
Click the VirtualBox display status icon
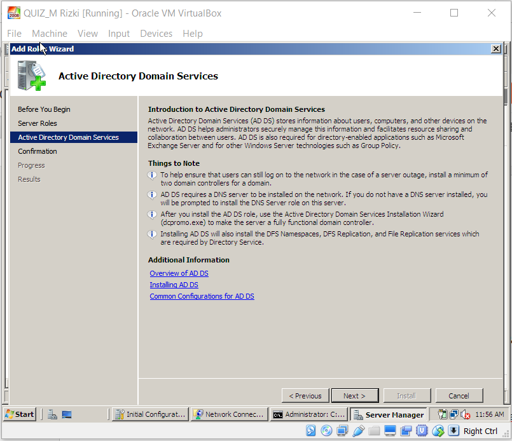tap(390, 431)
